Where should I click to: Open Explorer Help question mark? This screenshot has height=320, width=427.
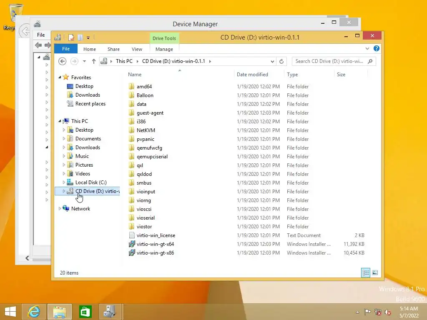coord(377,48)
